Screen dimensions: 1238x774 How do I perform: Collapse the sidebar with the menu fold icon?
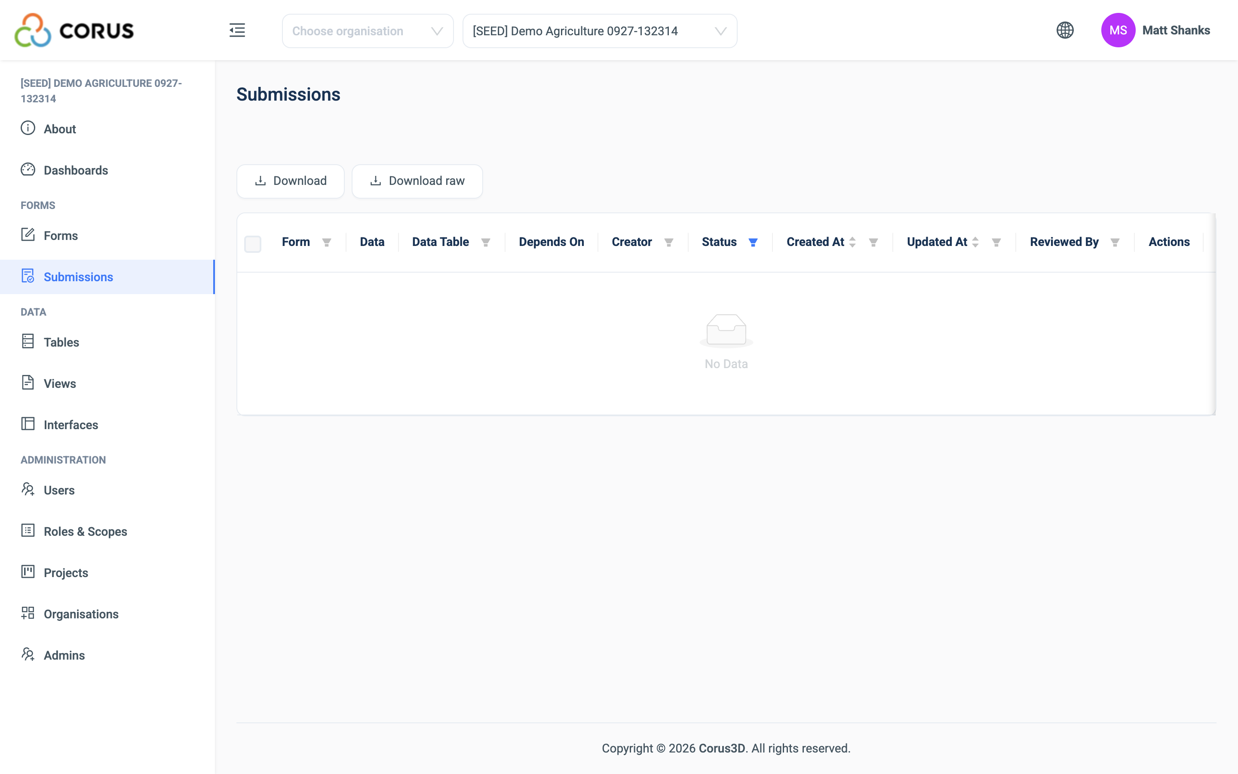coord(237,30)
